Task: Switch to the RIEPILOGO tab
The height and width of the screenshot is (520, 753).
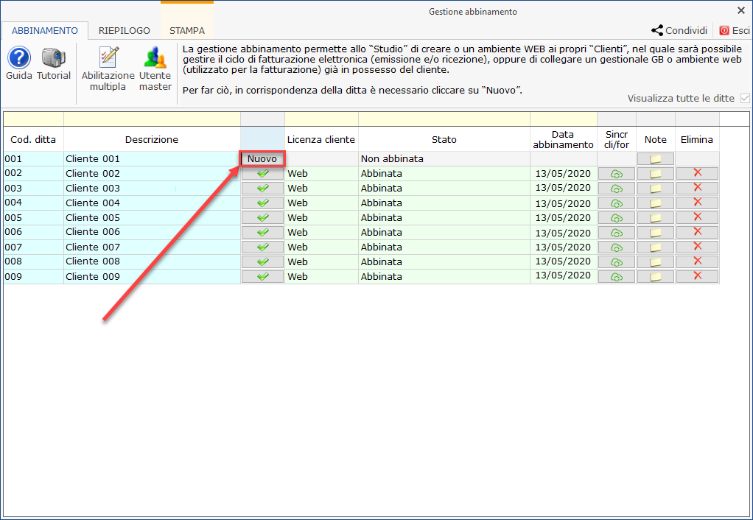Action: pyautogui.click(x=125, y=31)
